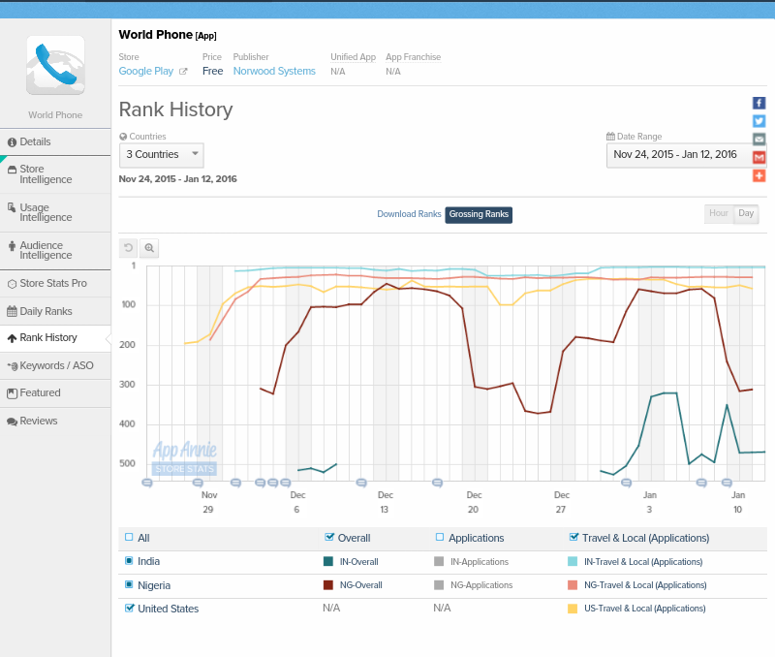The image size is (775, 657).
Task: Click the NG-Overall dark red color swatch
Action: click(x=328, y=585)
